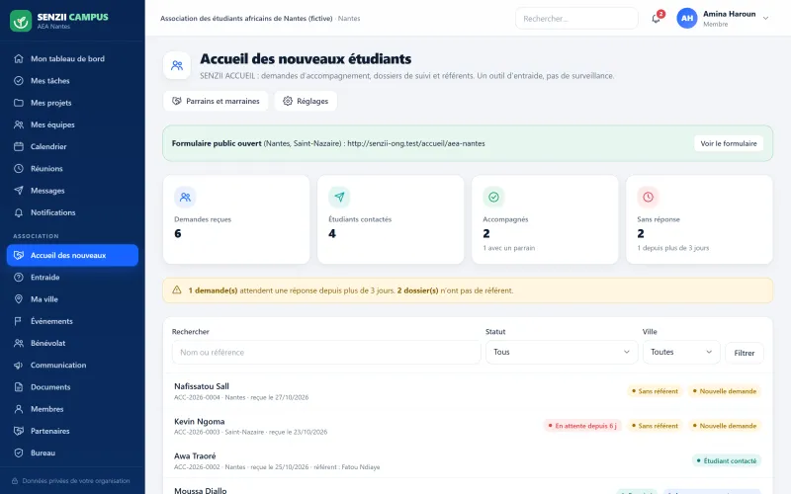Screen dimensions: 791x494
Task: Click the Parrains et marraines button
Action: (x=216, y=101)
